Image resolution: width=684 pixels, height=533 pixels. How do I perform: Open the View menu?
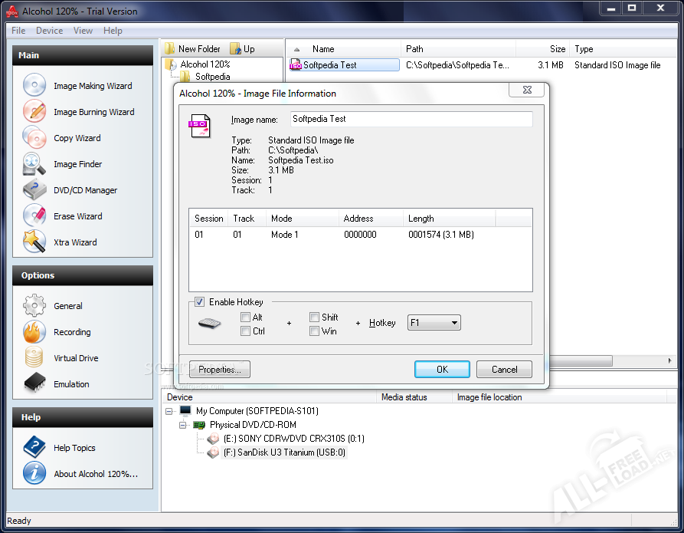coord(83,31)
